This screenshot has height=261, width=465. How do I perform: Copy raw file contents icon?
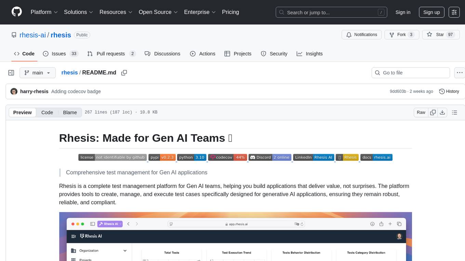click(433, 112)
